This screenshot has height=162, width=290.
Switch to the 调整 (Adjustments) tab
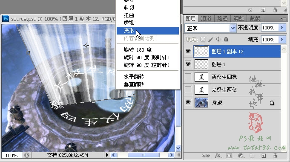pyautogui.click(x=238, y=18)
